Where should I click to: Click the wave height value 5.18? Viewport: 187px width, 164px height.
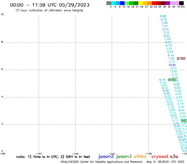(x=180, y=104)
